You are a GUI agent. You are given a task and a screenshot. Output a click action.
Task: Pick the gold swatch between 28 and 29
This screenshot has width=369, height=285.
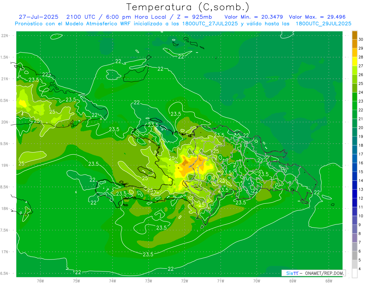tap(355, 53)
